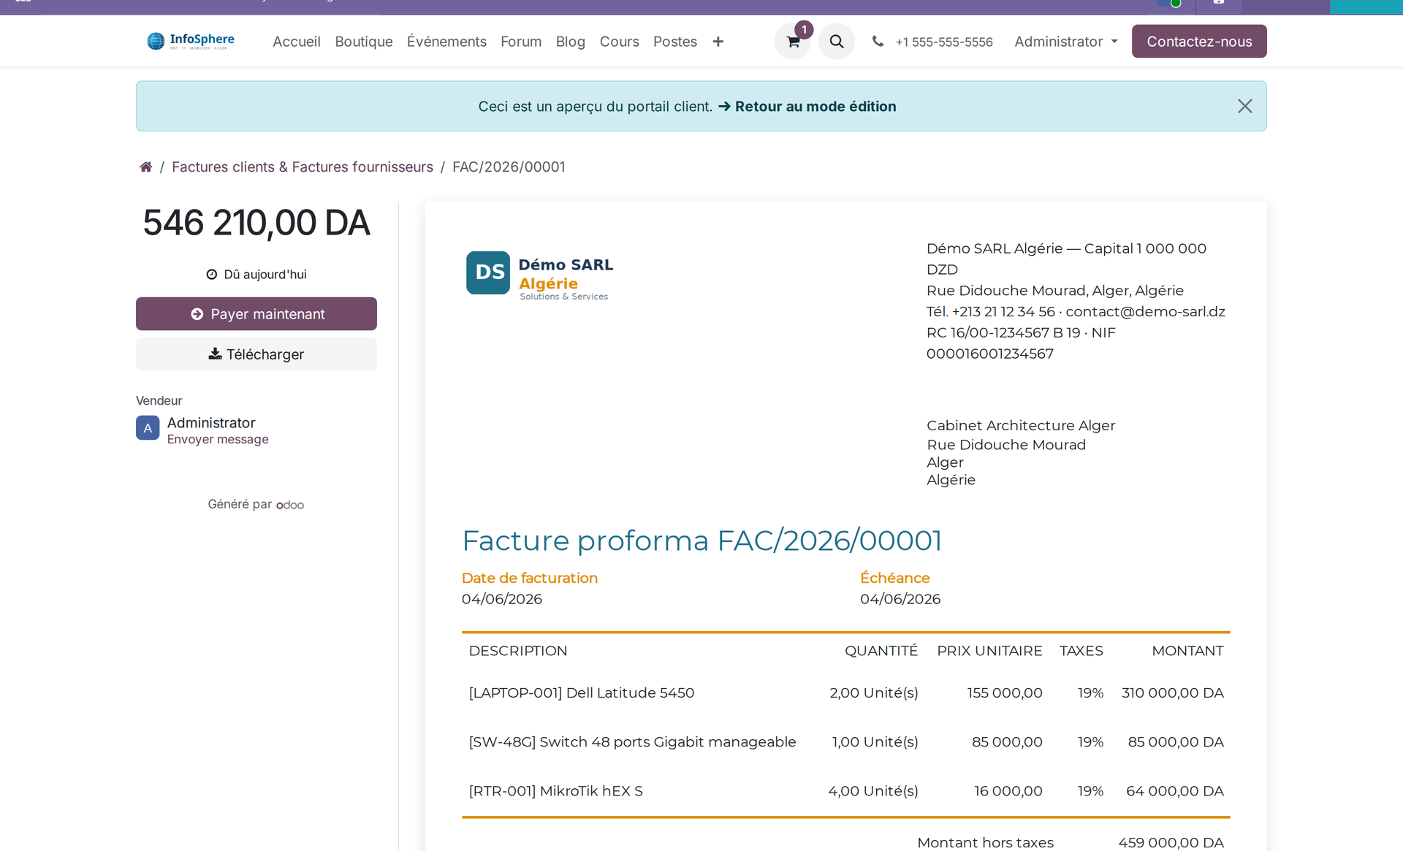The height and width of the screenshot is (851, 1403).
Task: Click the plus icon after Postes
Action: (x=718, y=42)
